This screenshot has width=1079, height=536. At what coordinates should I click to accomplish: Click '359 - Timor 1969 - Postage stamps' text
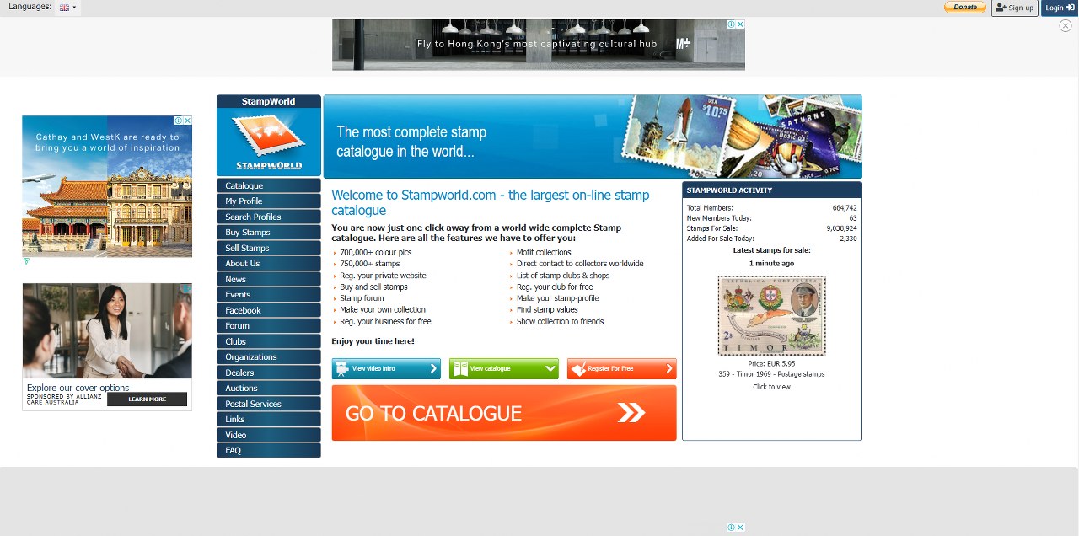point(771,373)
